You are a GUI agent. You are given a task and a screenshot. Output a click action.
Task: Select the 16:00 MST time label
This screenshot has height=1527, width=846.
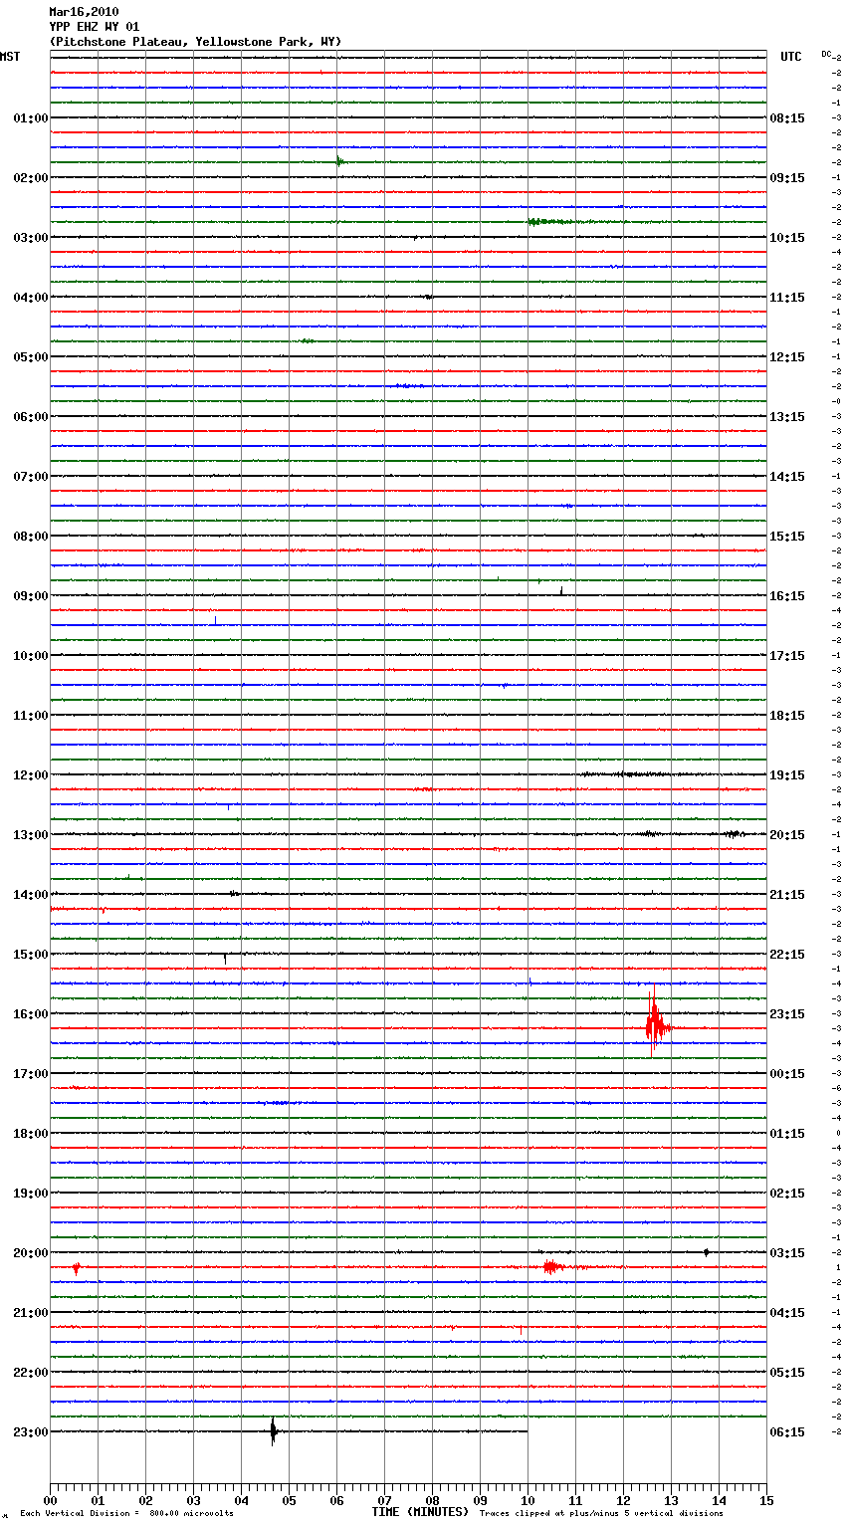point(30,1014)
